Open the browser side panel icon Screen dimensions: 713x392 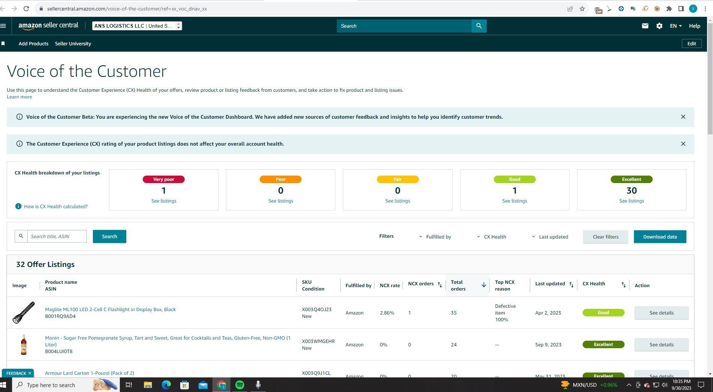[x=681, y=9]
